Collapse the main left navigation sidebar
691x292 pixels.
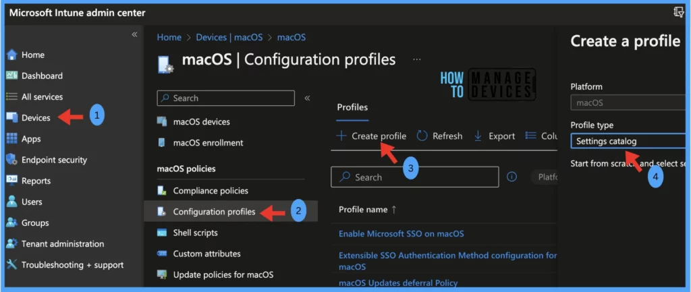(x=134, y=34)
